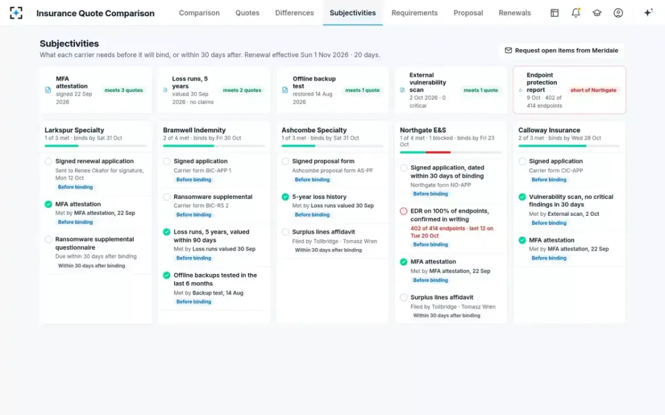This screenshot has width=665, height=415.
Task: Toggle Northgate EDR on 100% endpoints red circle
Action: pyautogui.click(x=403, y=211)
